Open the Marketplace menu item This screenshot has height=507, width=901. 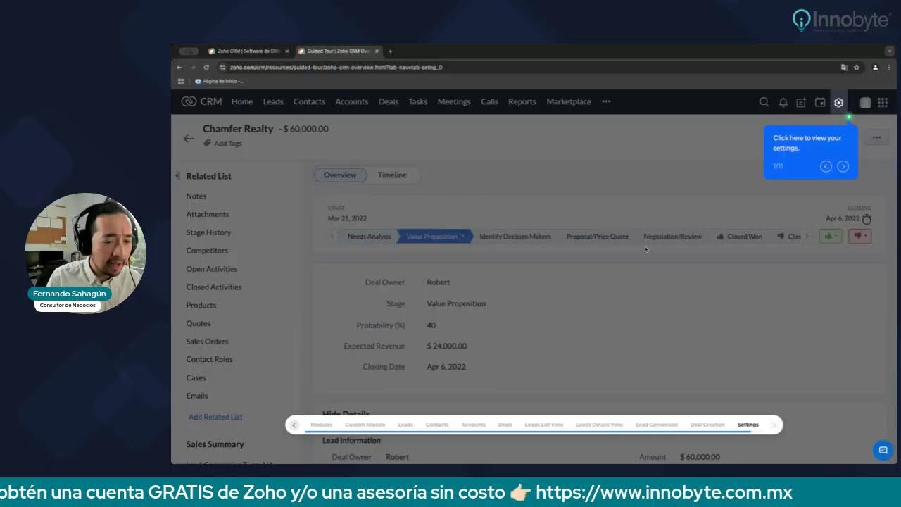[x=569, y=101]
